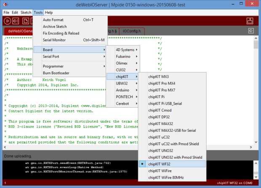Select chipKIT uC32 board
261x188 pixels.
pyautogui.click(x=172, y=137)
